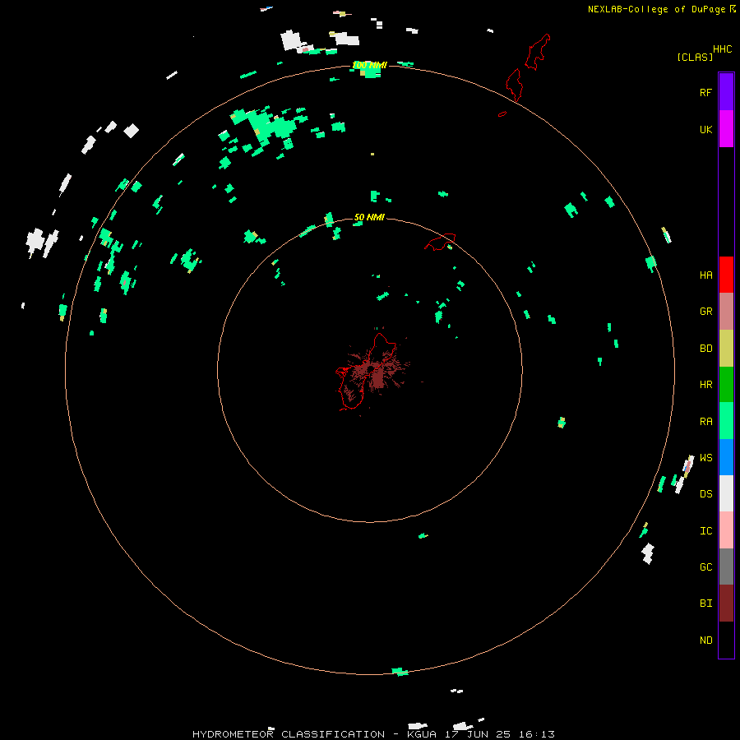Select the DS white legend block
Screen dimensions: 740x740
726,493
